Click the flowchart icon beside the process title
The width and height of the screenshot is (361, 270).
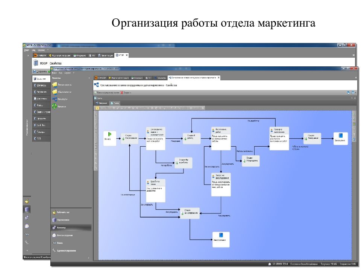(x=96, y=85)
